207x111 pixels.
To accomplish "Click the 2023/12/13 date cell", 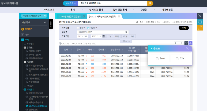I will pyautogui.click(x=66, y=64).
